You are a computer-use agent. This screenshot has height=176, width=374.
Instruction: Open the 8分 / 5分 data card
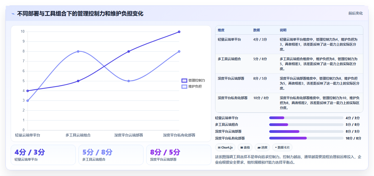[x=179, y=155]
